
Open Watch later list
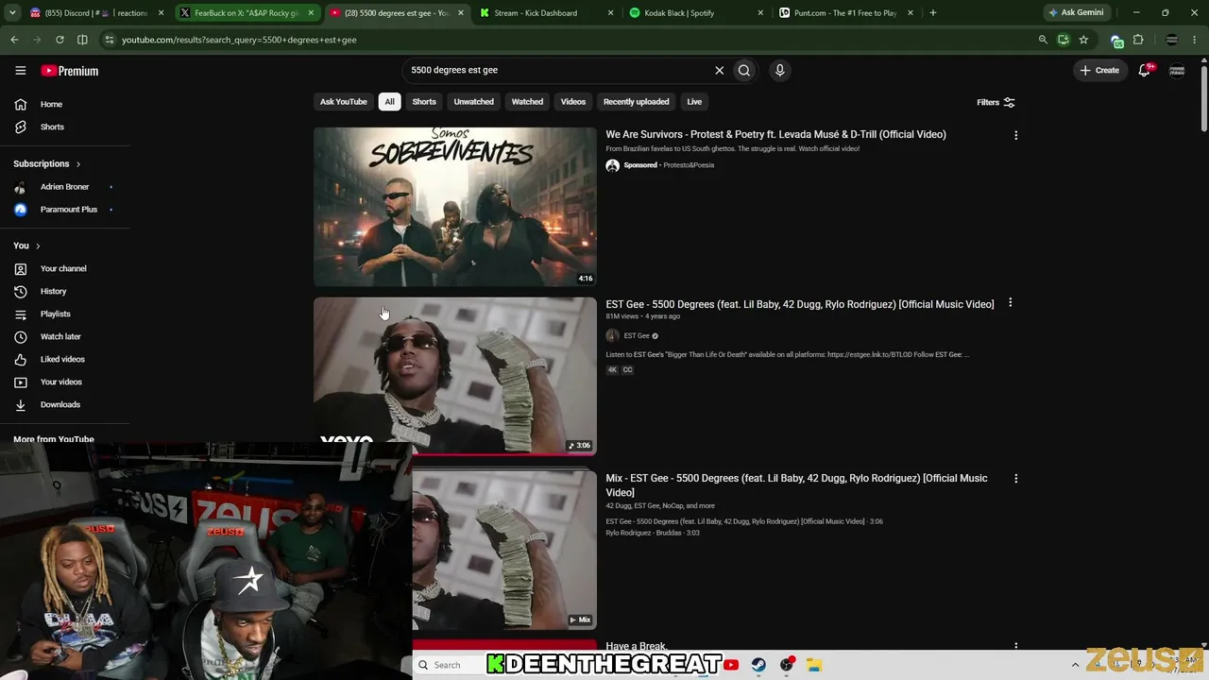click(60, 336)
